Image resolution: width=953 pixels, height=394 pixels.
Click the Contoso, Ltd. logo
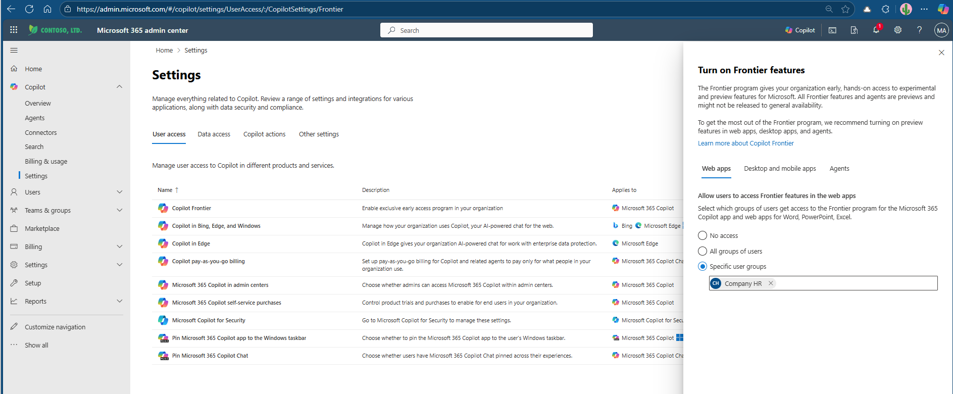(55, 30)
